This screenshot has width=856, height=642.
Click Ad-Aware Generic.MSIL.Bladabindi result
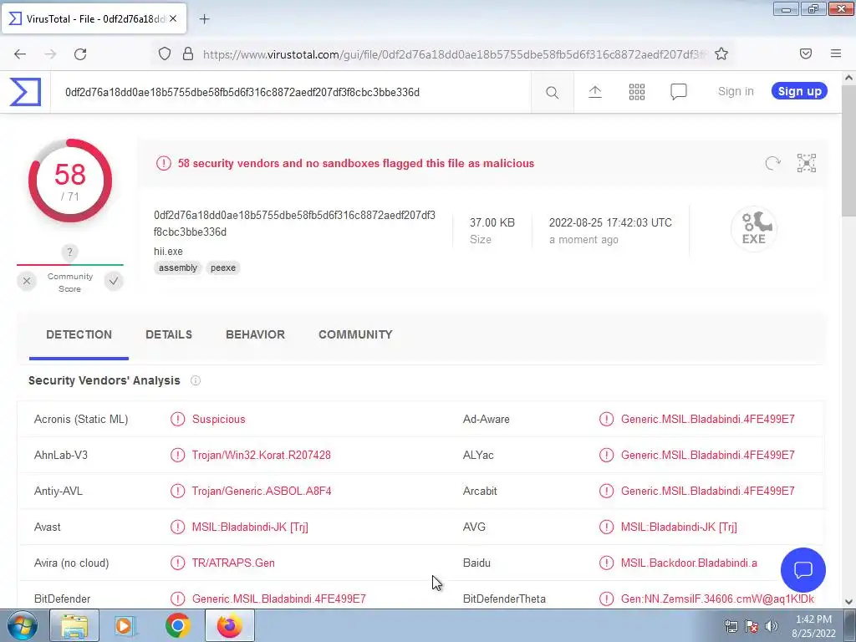click(x=707, y=420)
